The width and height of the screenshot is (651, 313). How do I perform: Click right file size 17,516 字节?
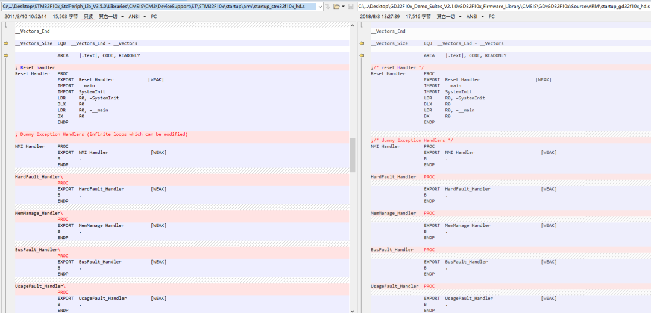[419, 17]
